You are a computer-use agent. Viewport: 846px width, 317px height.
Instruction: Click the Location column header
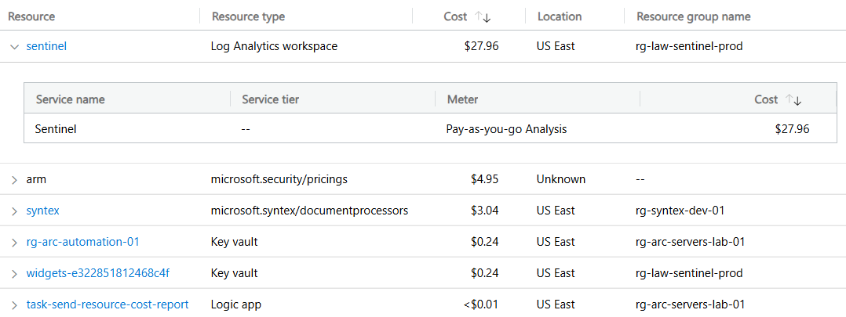(x=559, y=16)
